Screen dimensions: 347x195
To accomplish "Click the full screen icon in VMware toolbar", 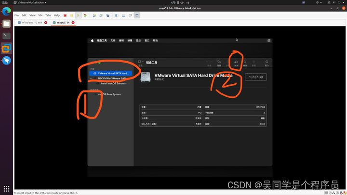I will coord(130,15).
